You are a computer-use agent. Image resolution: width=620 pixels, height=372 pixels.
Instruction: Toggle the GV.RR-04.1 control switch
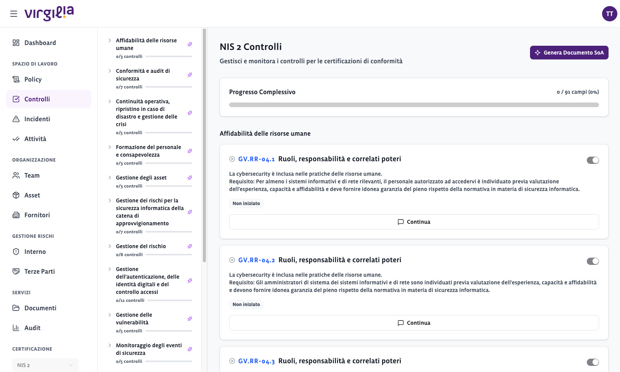pos(593,160)
